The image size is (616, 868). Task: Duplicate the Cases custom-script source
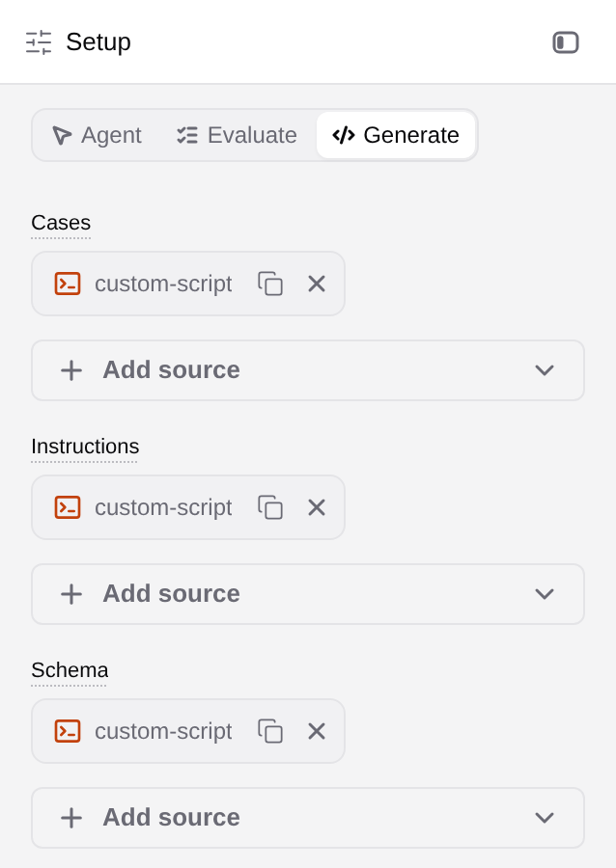(x=270, y=284)
